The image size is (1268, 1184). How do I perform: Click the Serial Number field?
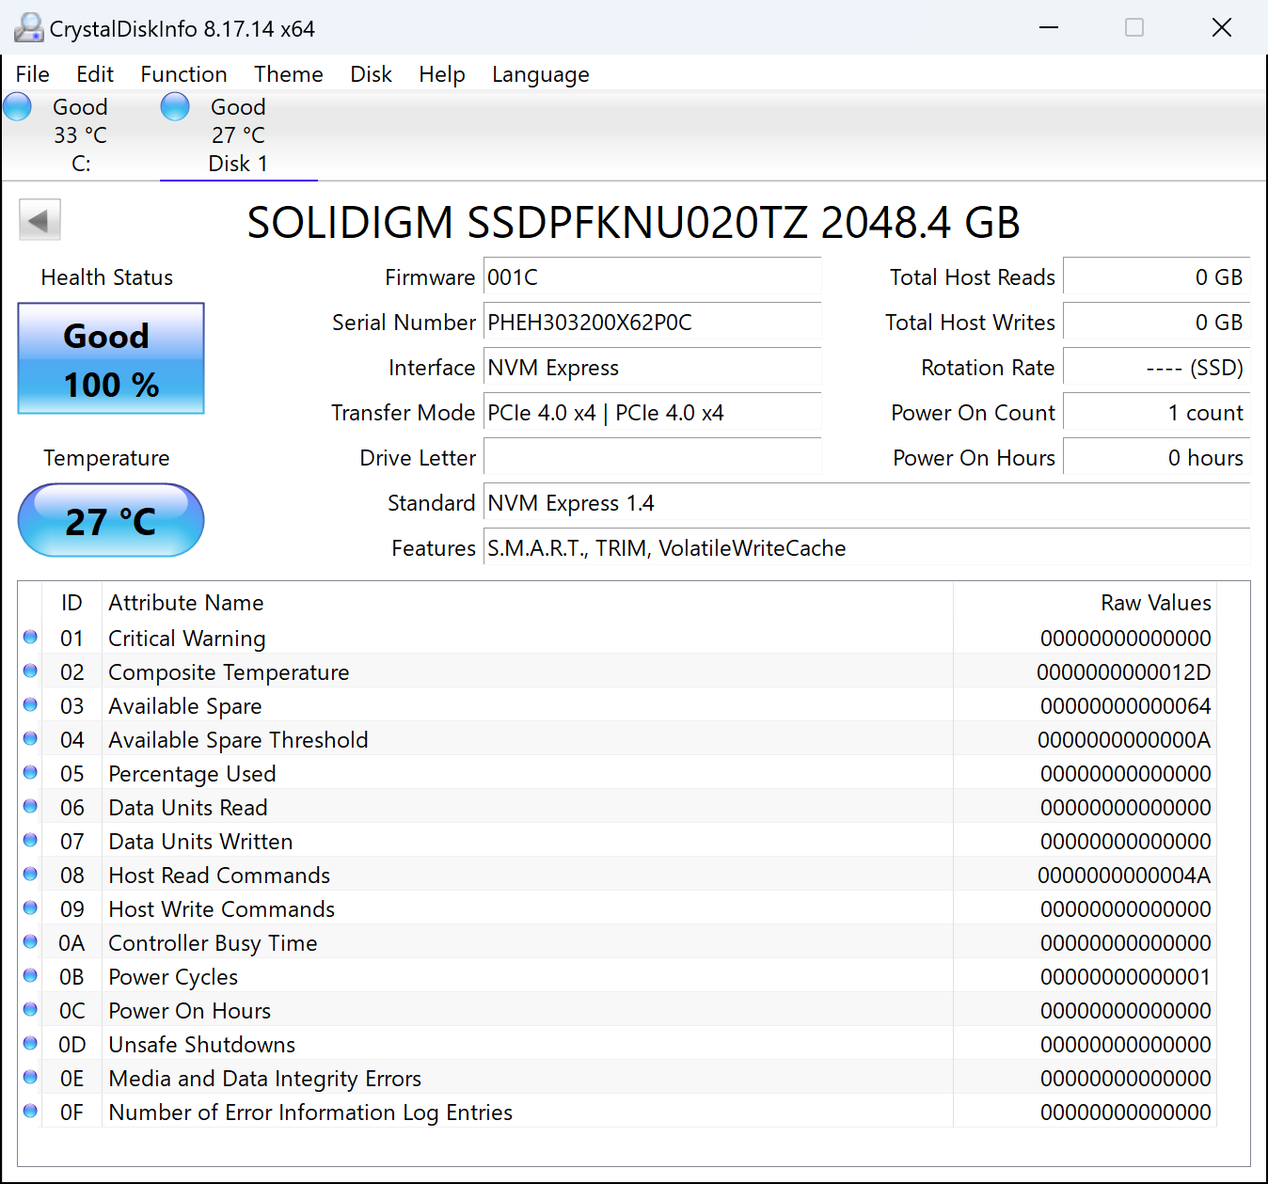(x=652, y=322)
